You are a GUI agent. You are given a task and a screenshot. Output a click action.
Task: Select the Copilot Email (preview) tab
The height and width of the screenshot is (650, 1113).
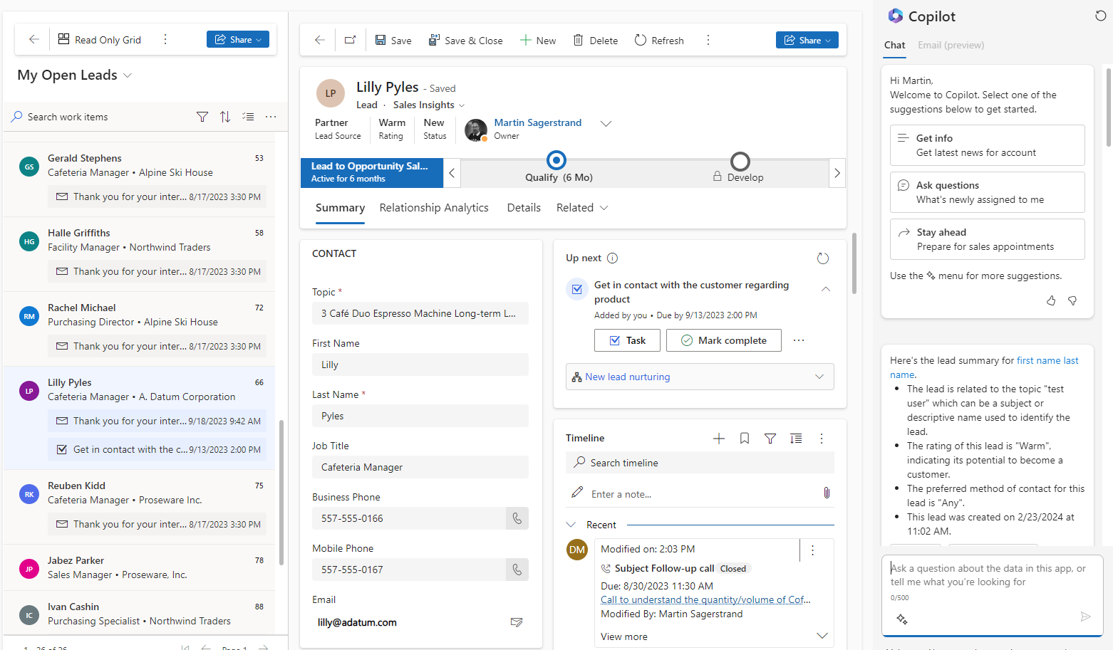click(951, 45)
